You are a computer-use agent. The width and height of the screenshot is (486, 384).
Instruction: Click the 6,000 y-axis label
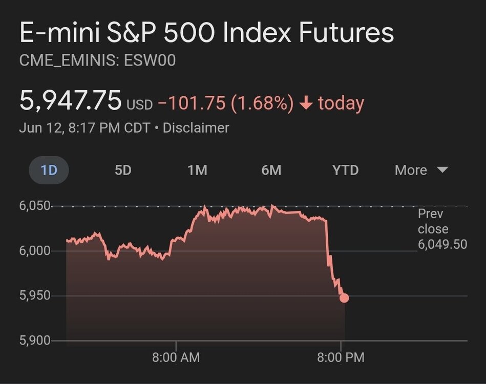point(35,251)
